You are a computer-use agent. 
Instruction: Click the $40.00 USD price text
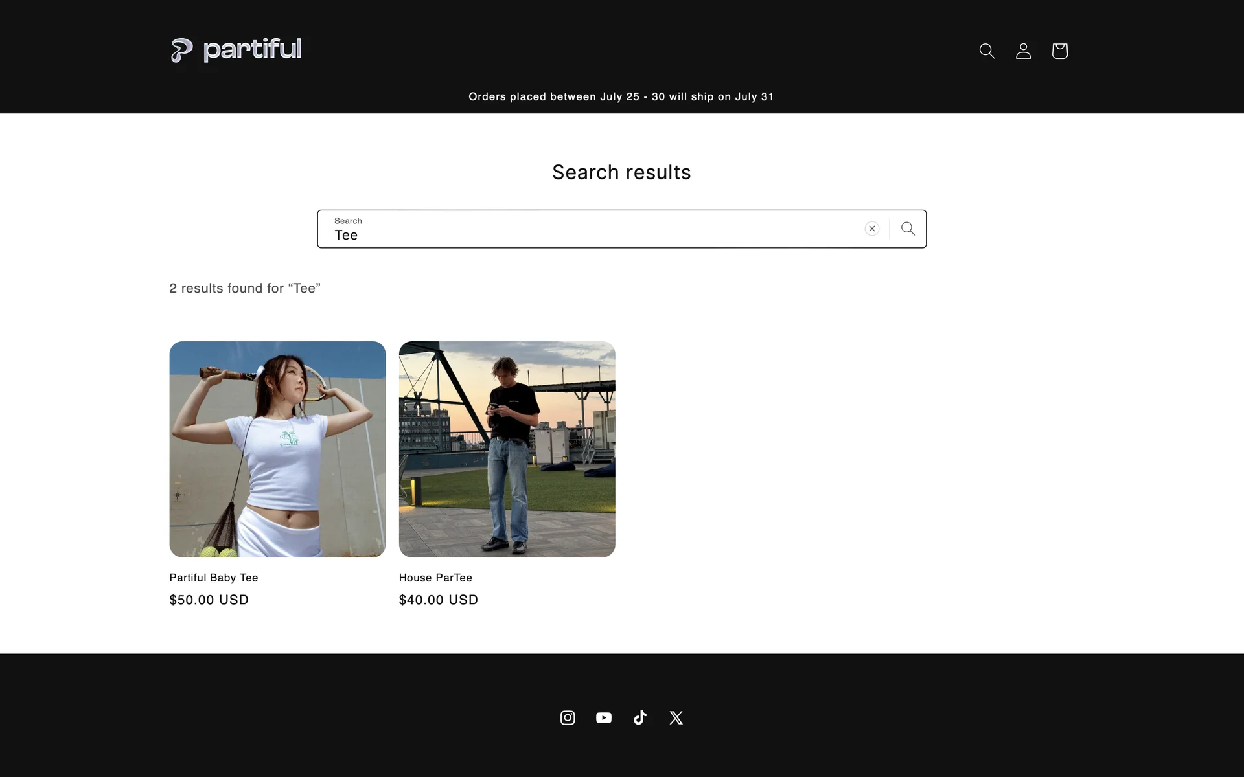tap(438, 600)
